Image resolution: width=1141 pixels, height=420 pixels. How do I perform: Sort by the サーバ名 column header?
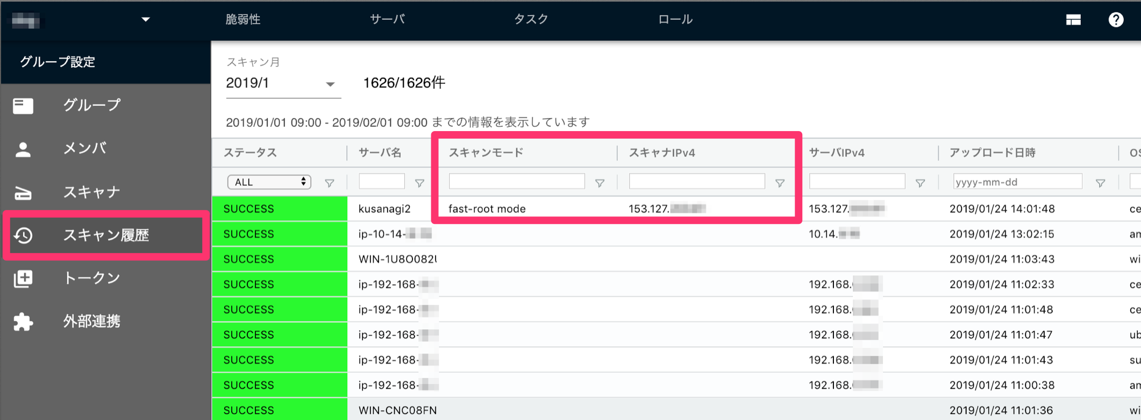point(380,153)
